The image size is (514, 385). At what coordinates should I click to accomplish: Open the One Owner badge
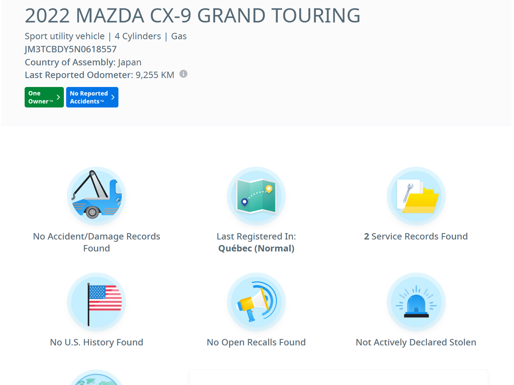(40, 97)
